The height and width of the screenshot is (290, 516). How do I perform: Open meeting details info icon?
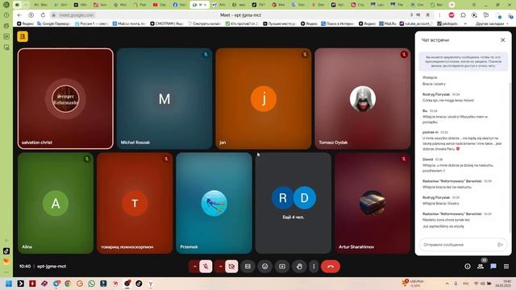coord(468,267)
